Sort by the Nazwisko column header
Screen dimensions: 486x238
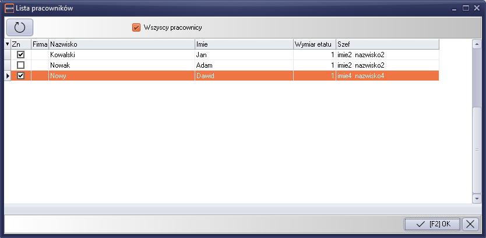(121, 44)
